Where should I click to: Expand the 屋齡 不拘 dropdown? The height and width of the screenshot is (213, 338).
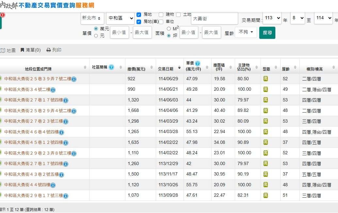coord(246,32)
